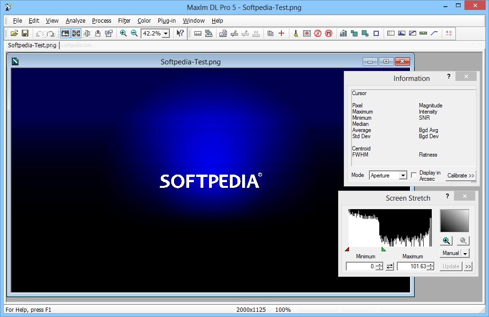The height and width of the screenshot is (317, 489).
Task: Toggle the Screen Stretch window toolbar button
Action: click(x=65, y=34)
